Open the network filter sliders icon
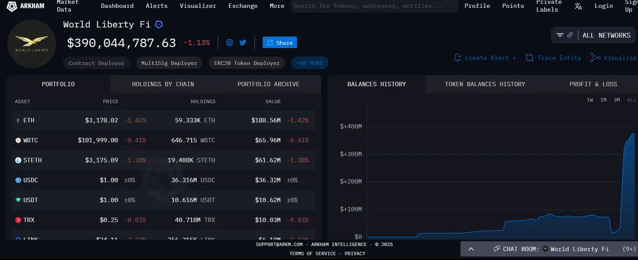638x260 pixels. (x=560, y=35)
